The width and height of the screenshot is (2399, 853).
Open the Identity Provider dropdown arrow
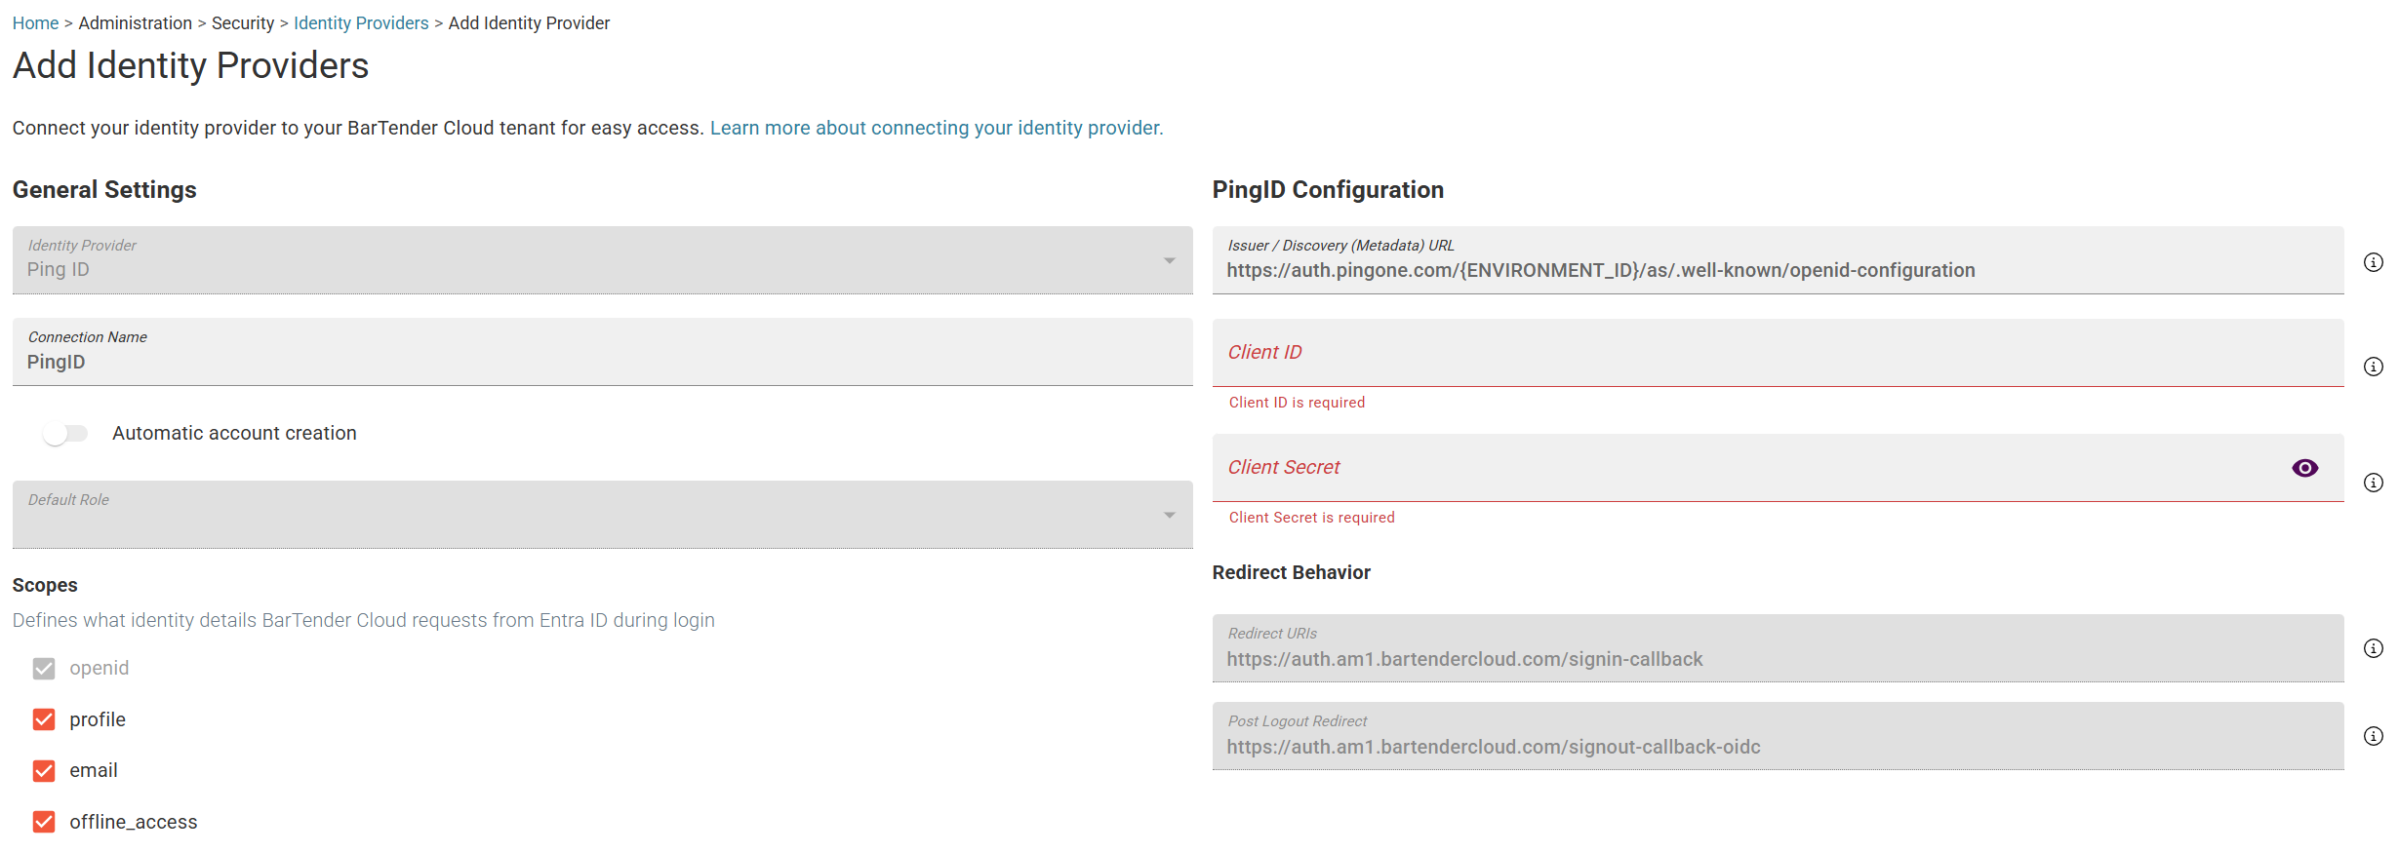point(1169,260)
